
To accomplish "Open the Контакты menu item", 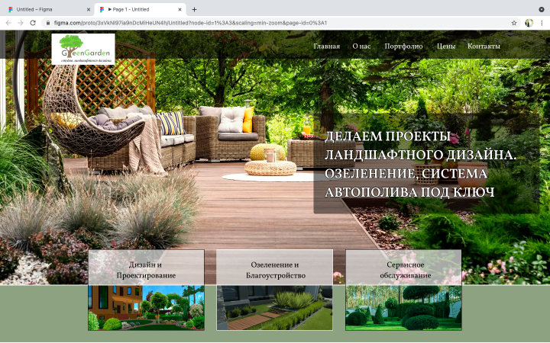I will (484, 46).
